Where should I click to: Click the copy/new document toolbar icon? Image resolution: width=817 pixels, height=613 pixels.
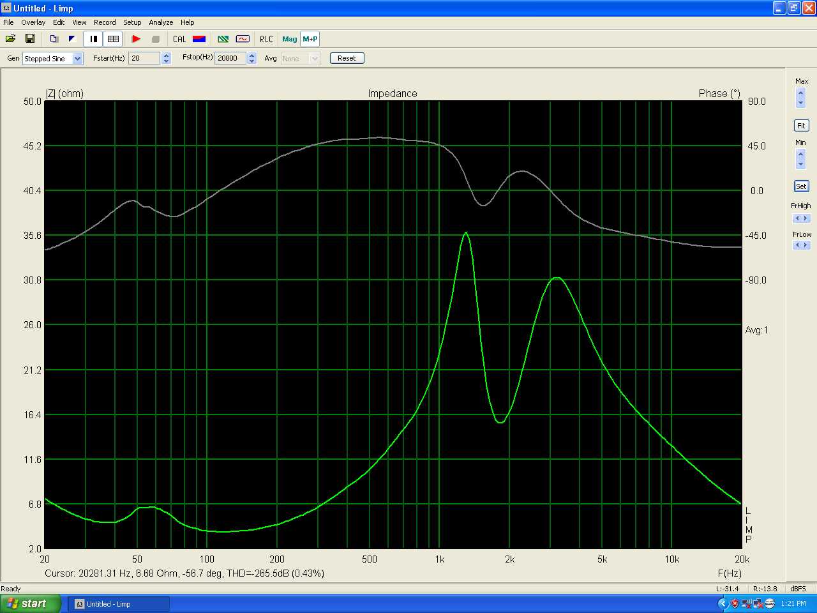pos(54,39)
